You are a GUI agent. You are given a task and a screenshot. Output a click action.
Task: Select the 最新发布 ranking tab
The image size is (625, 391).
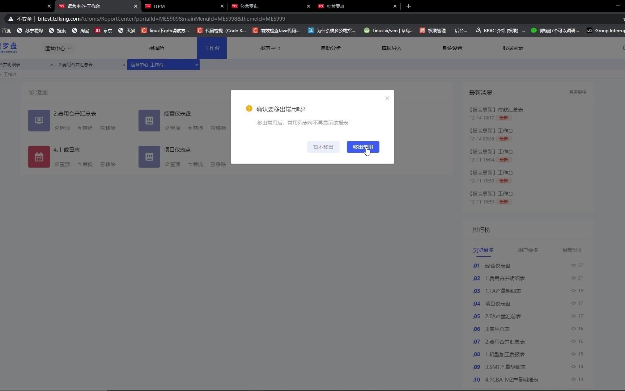(573, 250)
